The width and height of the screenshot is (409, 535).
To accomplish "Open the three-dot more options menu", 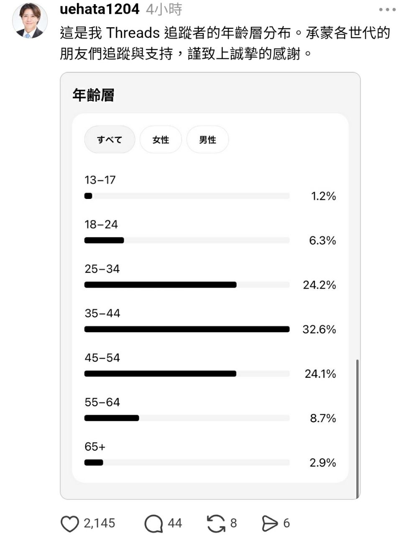I will 387,10.
